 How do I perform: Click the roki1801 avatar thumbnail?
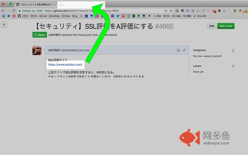click(37, 50)
